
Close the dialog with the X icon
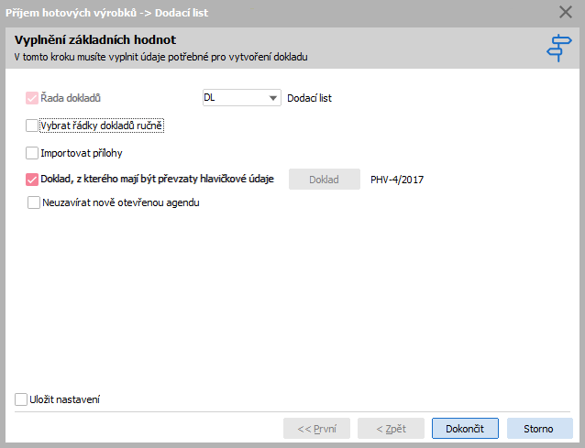(566, 12)
